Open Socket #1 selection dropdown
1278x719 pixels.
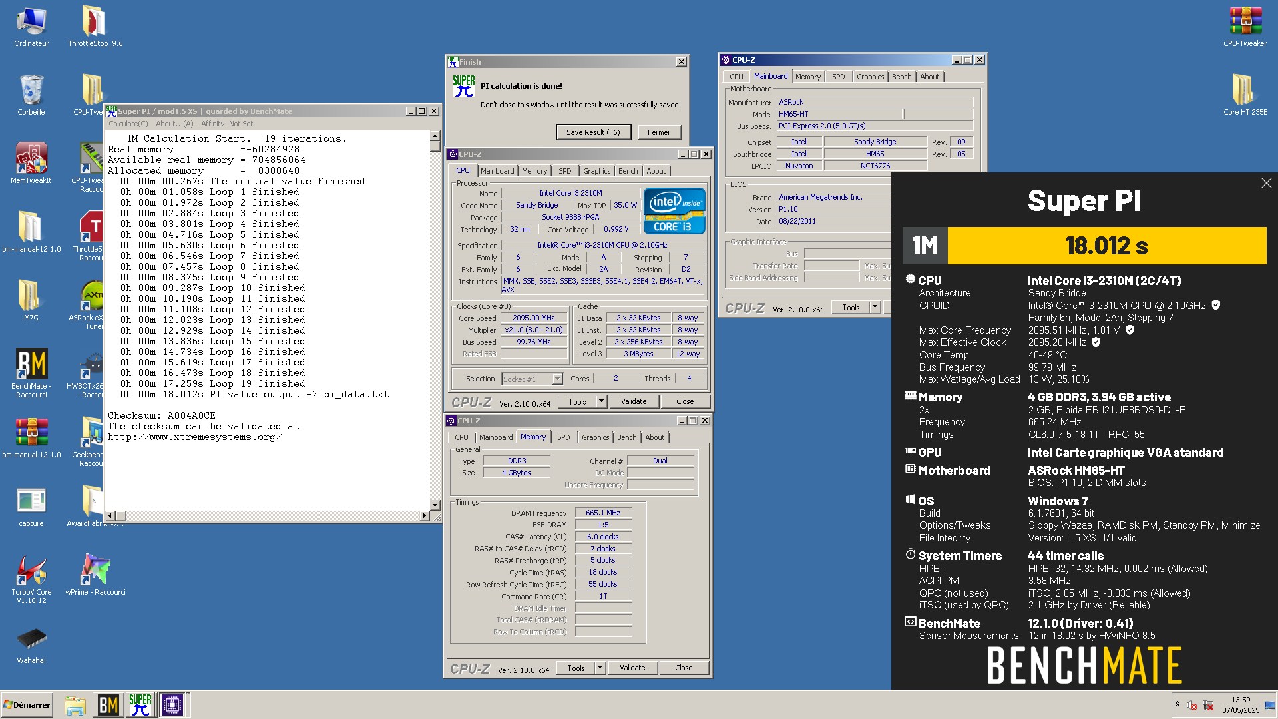pyautogui.click(x=532, y=379)
